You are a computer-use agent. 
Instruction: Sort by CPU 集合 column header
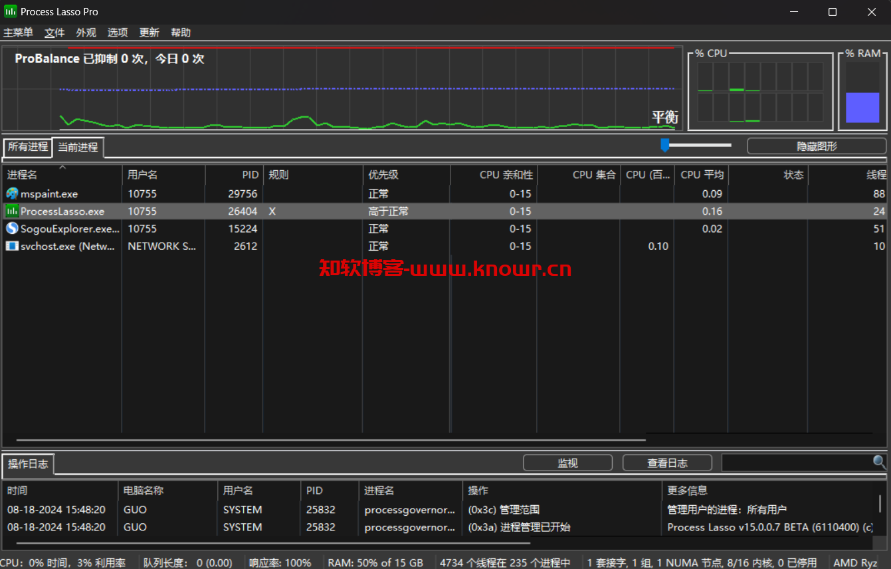point(579,175)
